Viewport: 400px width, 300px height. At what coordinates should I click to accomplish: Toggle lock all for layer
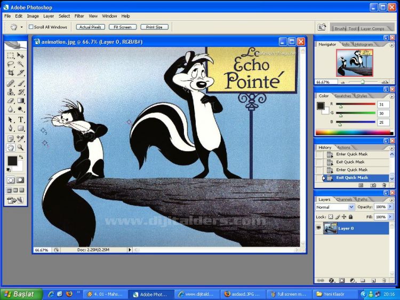[351, 217]
